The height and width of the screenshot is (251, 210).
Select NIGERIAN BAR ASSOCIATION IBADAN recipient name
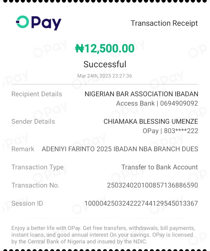point(141,94)
